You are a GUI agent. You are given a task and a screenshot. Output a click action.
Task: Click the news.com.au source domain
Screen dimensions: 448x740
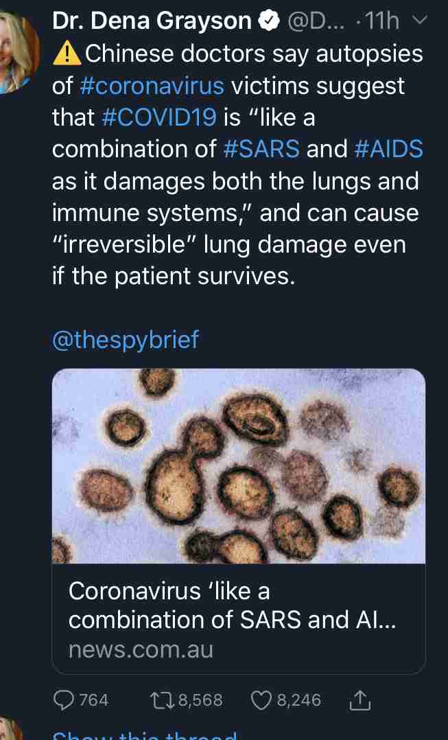(141, 650)
